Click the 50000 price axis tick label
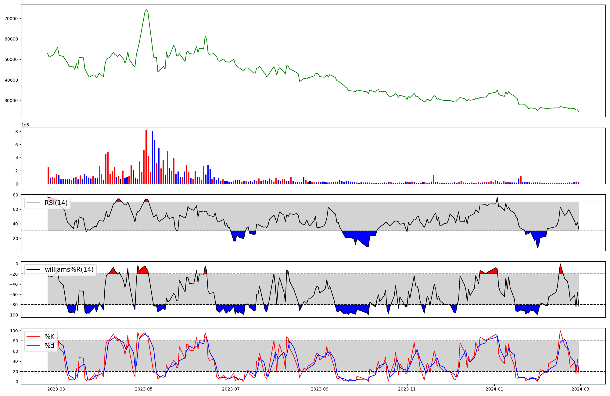Viewport: 610px width, 396px height. [x=11, y=59]
